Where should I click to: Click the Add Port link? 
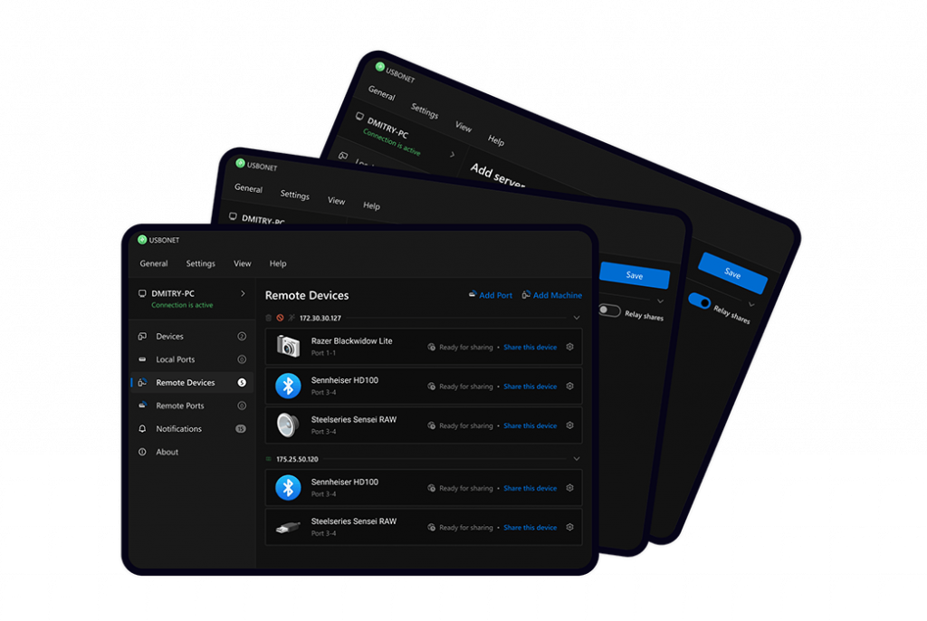pyautogui.click(x=491, y=295)
